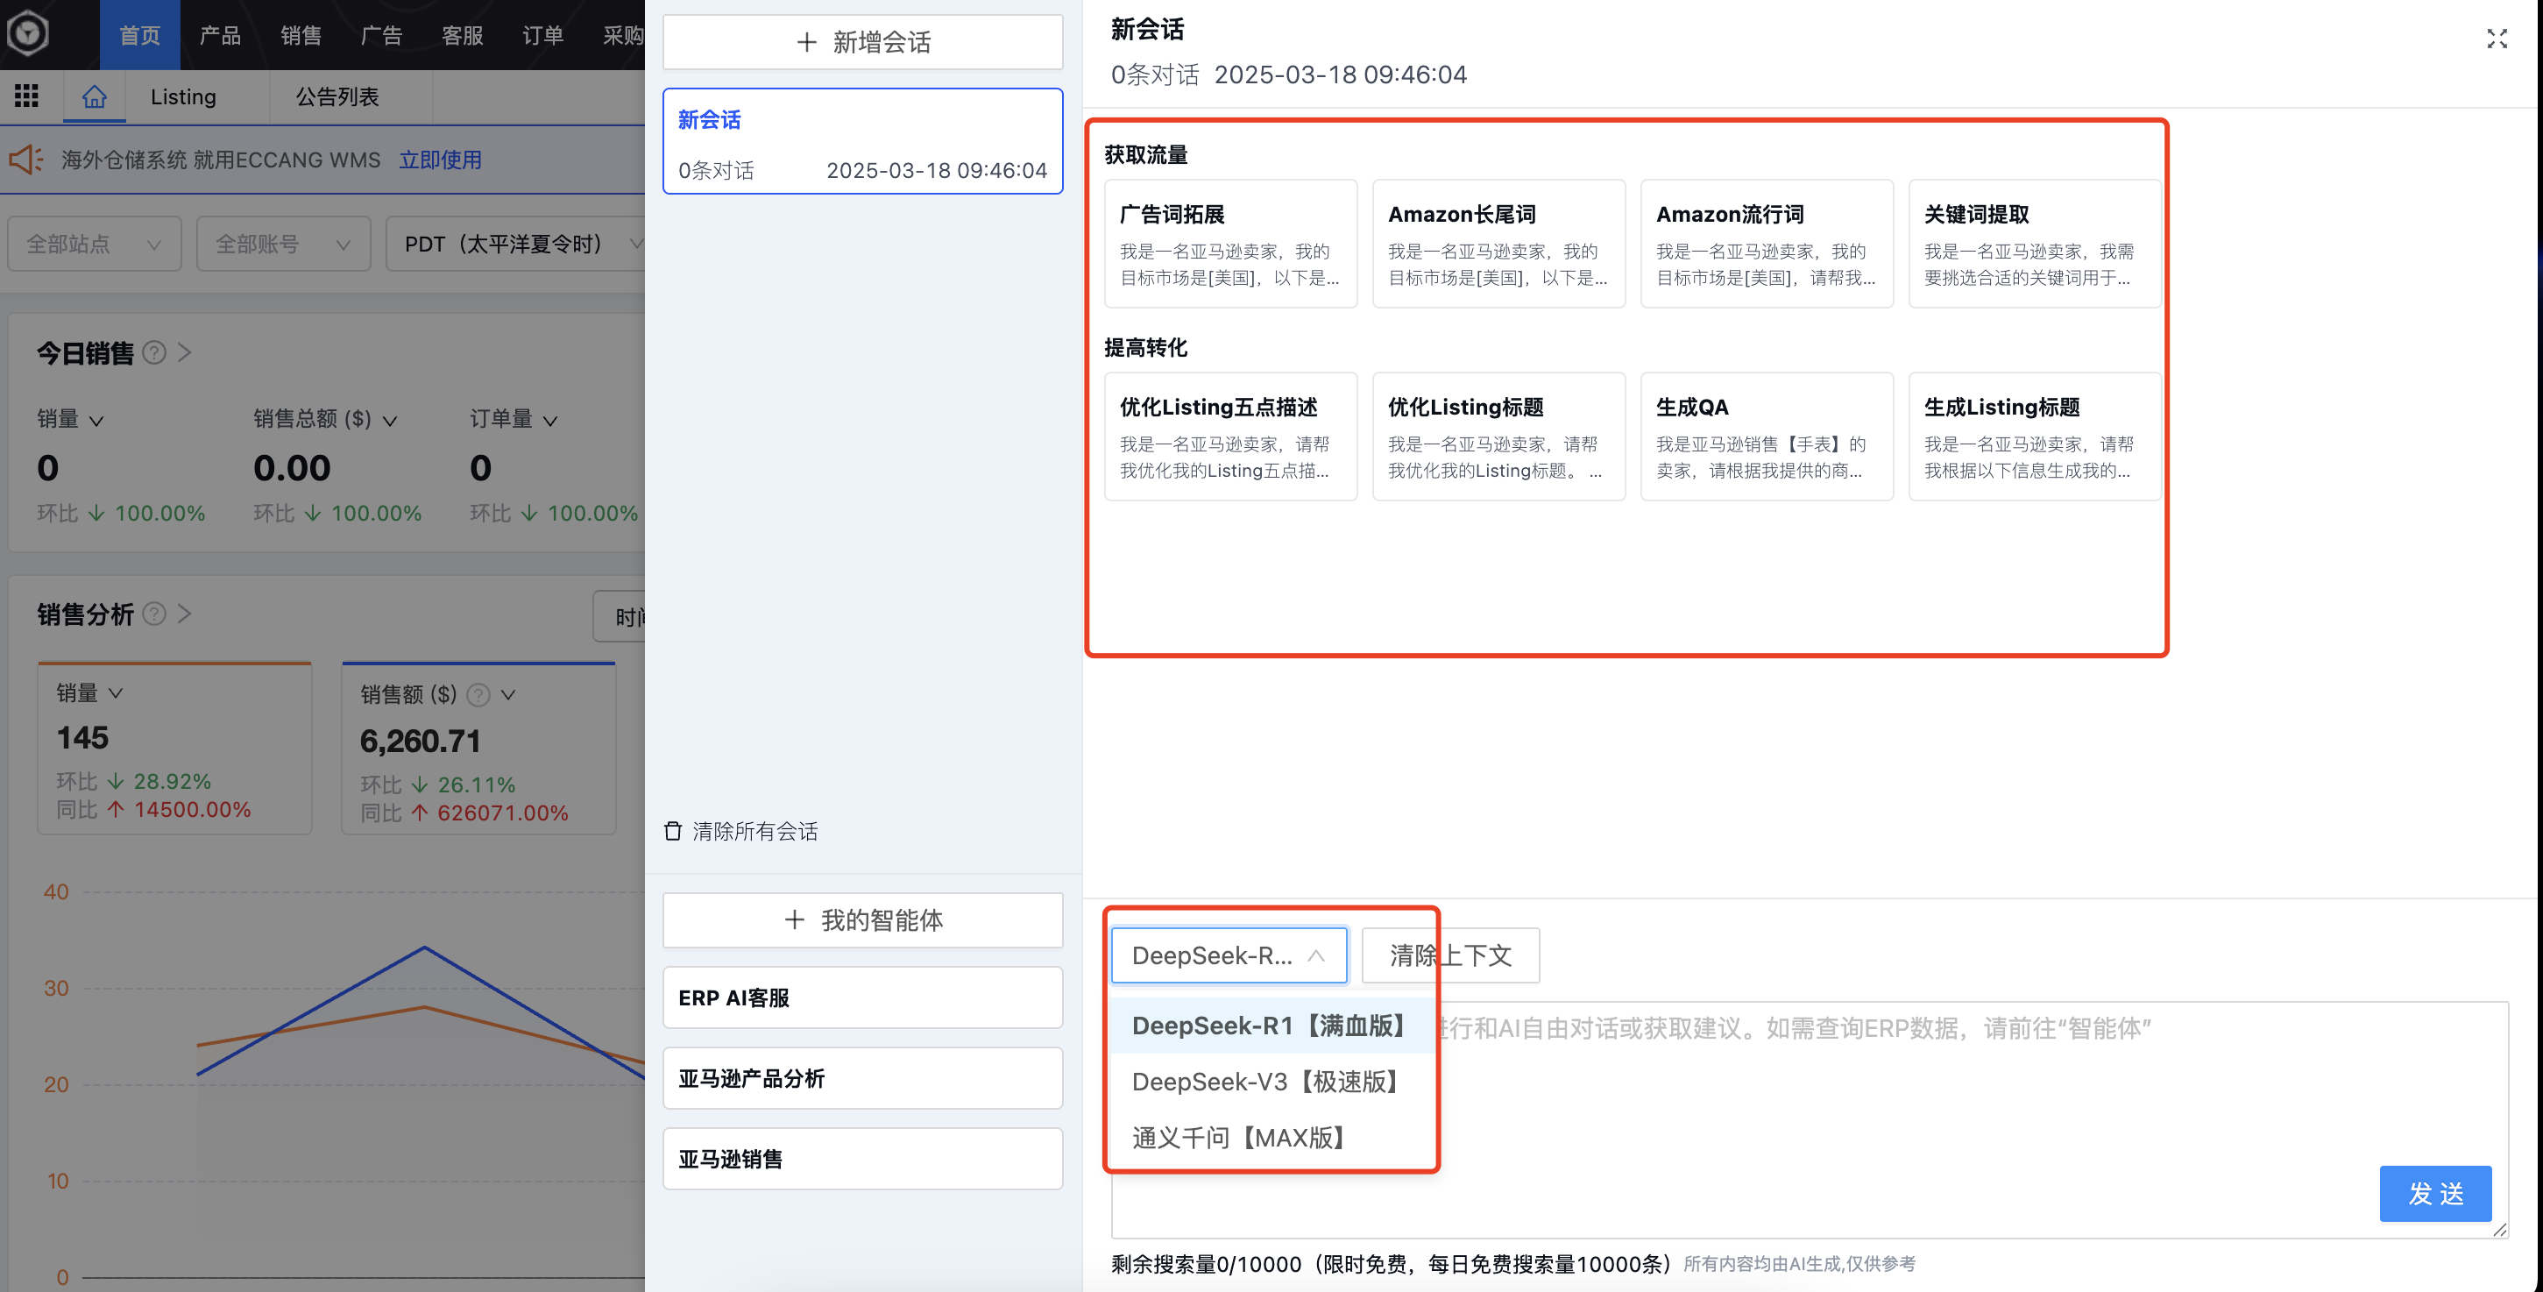Open the 立即使用 link
The width and height of the screenshot is (2543, 1292).
click(440, 159)
